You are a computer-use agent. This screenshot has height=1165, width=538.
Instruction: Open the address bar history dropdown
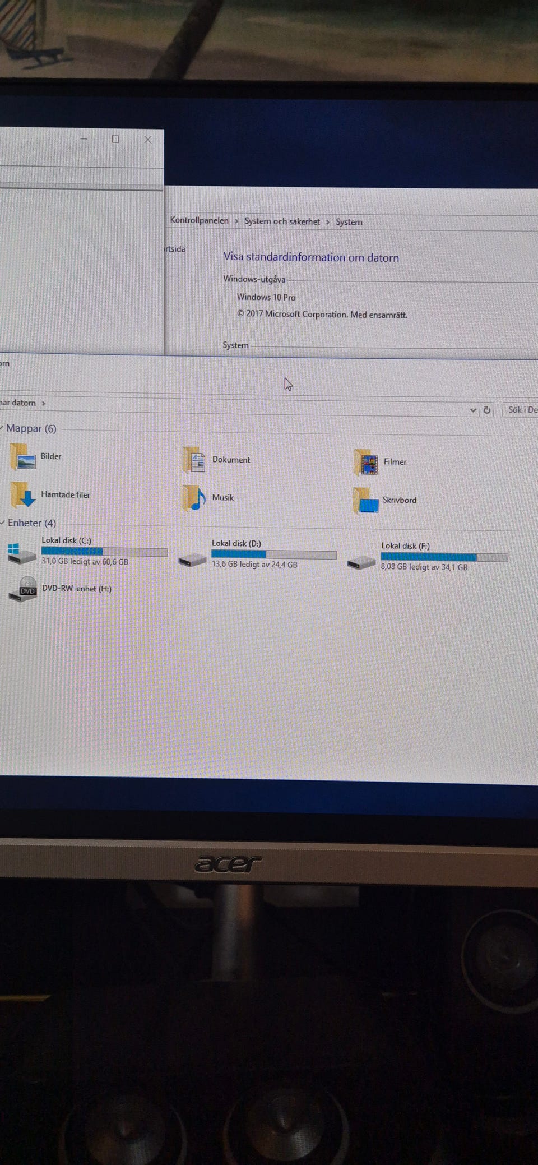[473, 410]
